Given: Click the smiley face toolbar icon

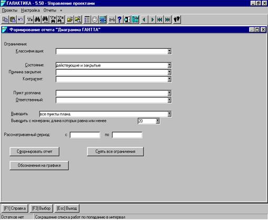Looking at the screenshot, I should tap(95, 19).
